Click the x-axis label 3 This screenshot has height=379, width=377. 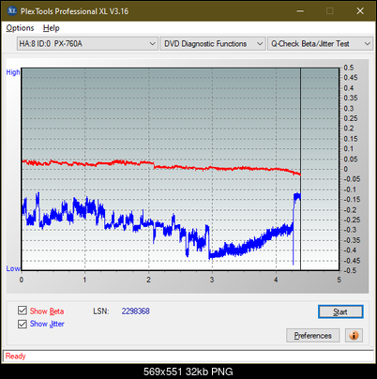212,280
